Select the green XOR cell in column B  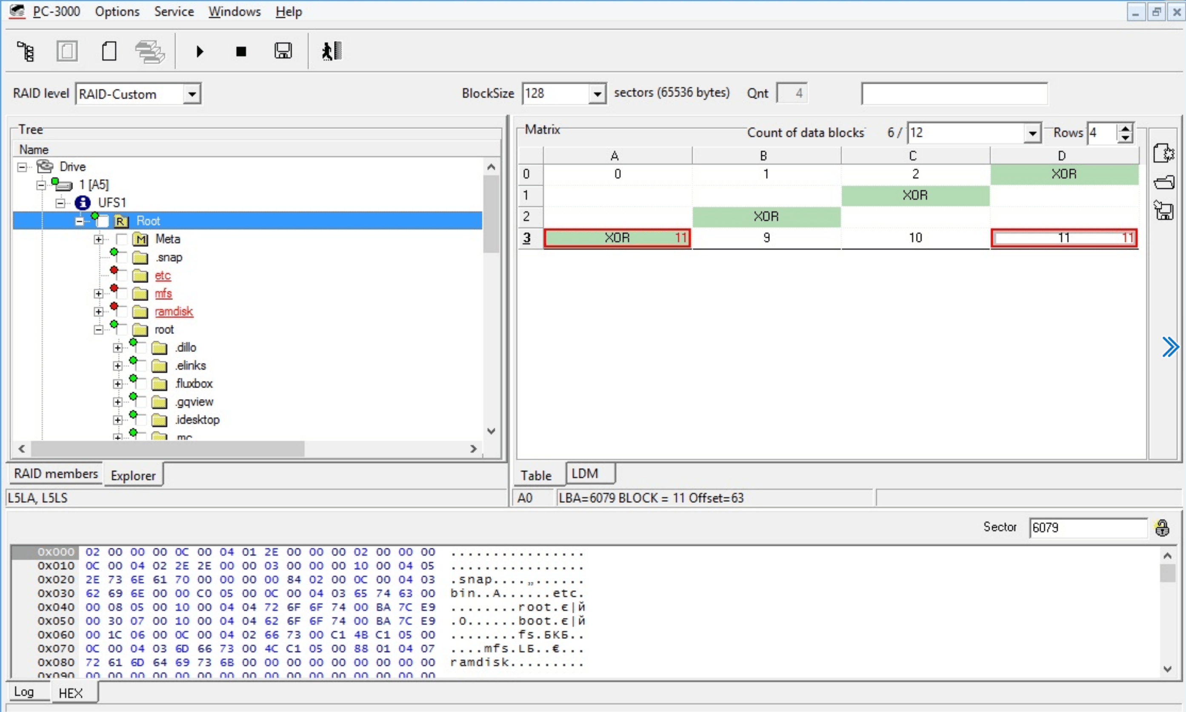point(766,216)
